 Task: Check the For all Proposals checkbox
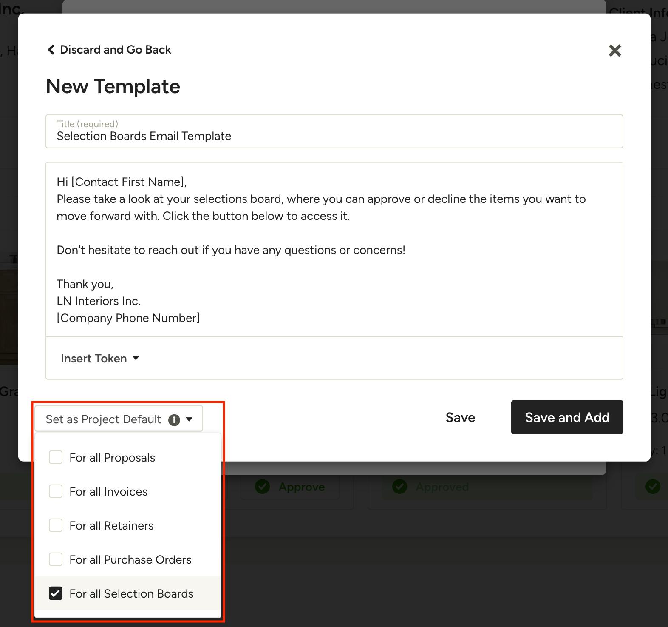(56, 457)
